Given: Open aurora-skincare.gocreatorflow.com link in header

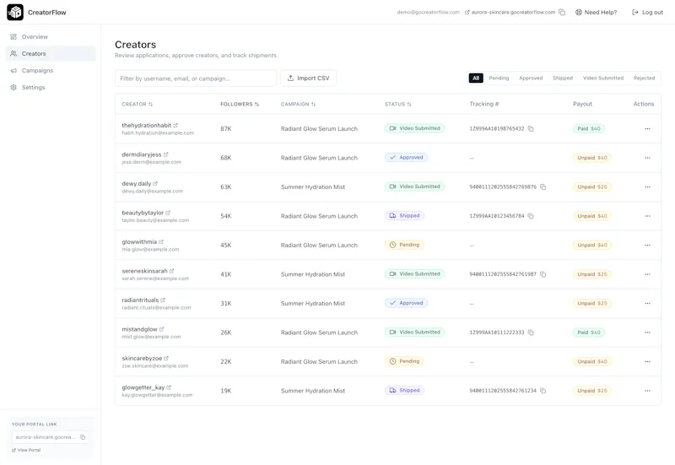Looking at the screenshot, I should click(x=510, y=12).
